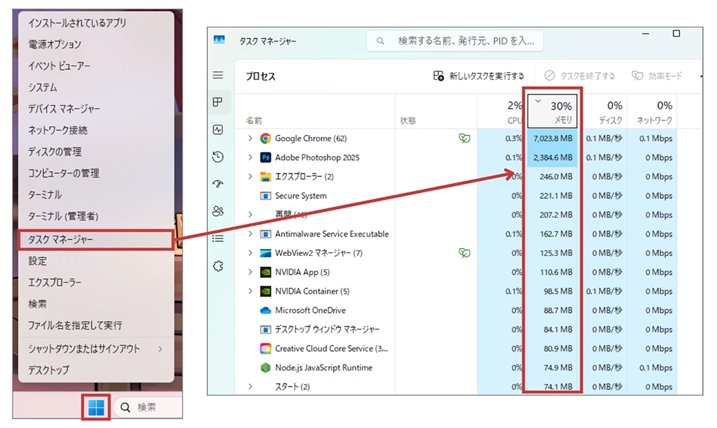Open the App history sidebar icon
Image resolution: width=717 pixels, height=428 pixels.
click(x=218, y=157)
